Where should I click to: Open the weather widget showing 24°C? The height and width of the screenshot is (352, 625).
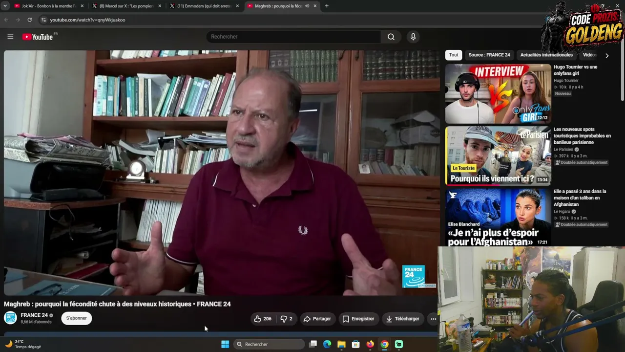point(23,344)
